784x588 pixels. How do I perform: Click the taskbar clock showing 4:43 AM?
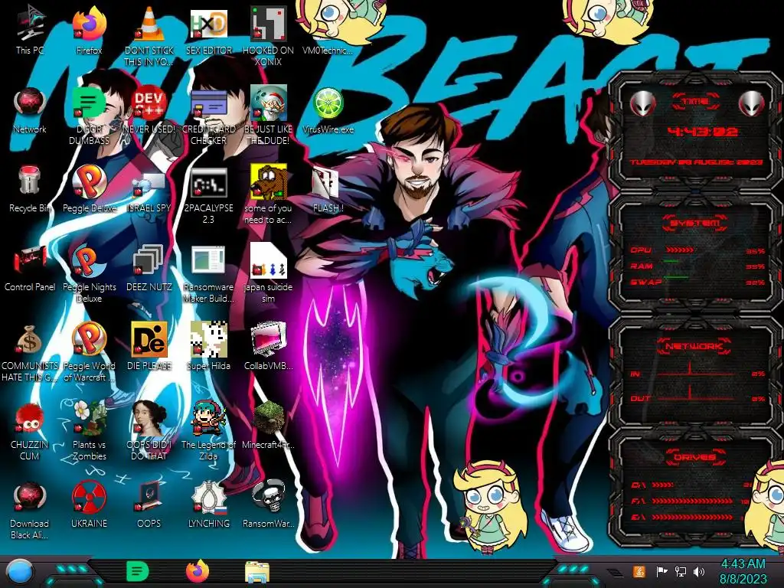click(743, 571)
